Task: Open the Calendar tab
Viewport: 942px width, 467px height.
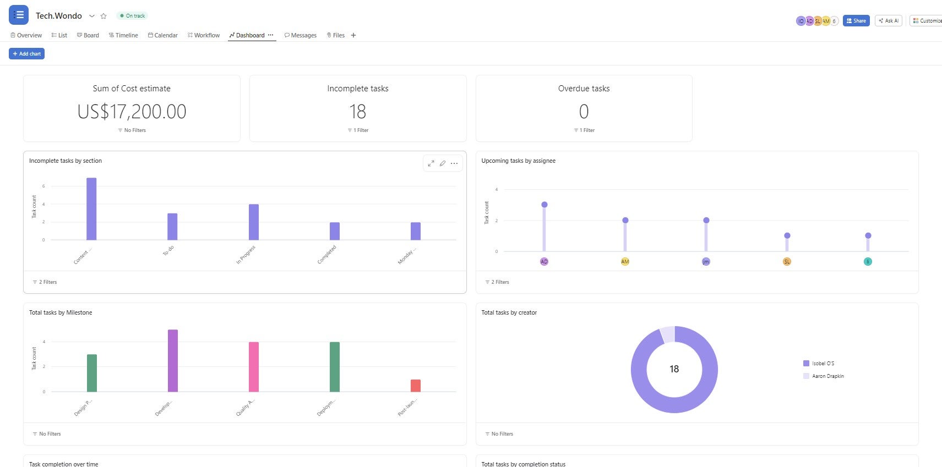Action: coord(162,35)
